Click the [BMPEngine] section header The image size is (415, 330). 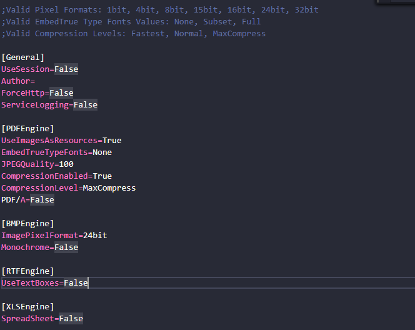[27, 224]
